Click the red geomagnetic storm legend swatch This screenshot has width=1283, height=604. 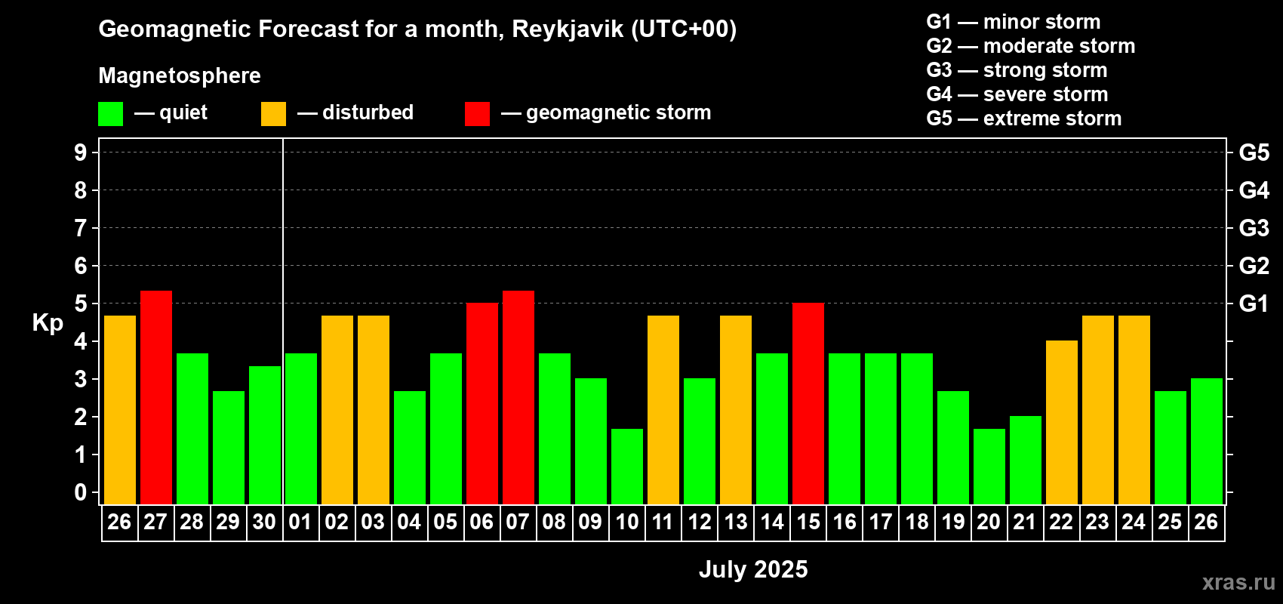(x=477, y=114)
